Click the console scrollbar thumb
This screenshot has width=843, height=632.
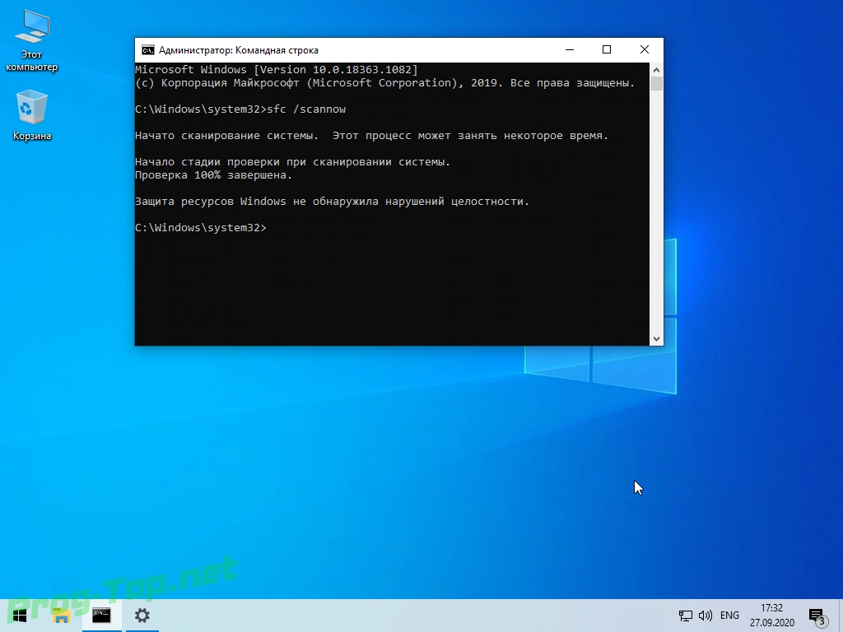(x=656, y=84)
